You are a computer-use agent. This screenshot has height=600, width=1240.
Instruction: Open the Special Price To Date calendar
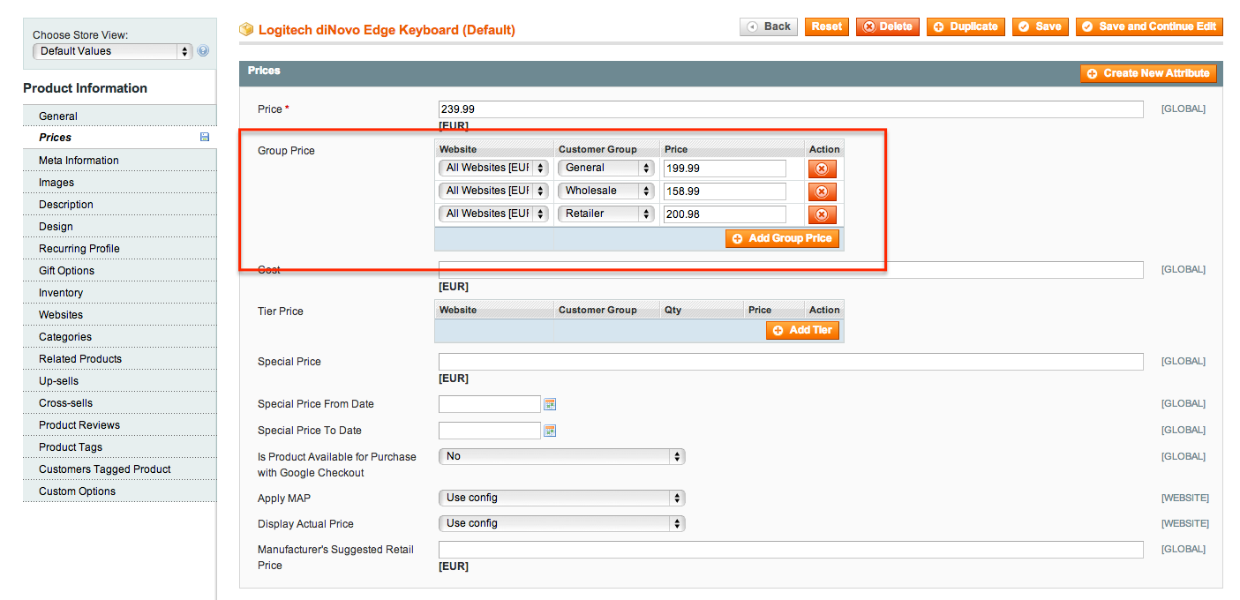point(551,431)
